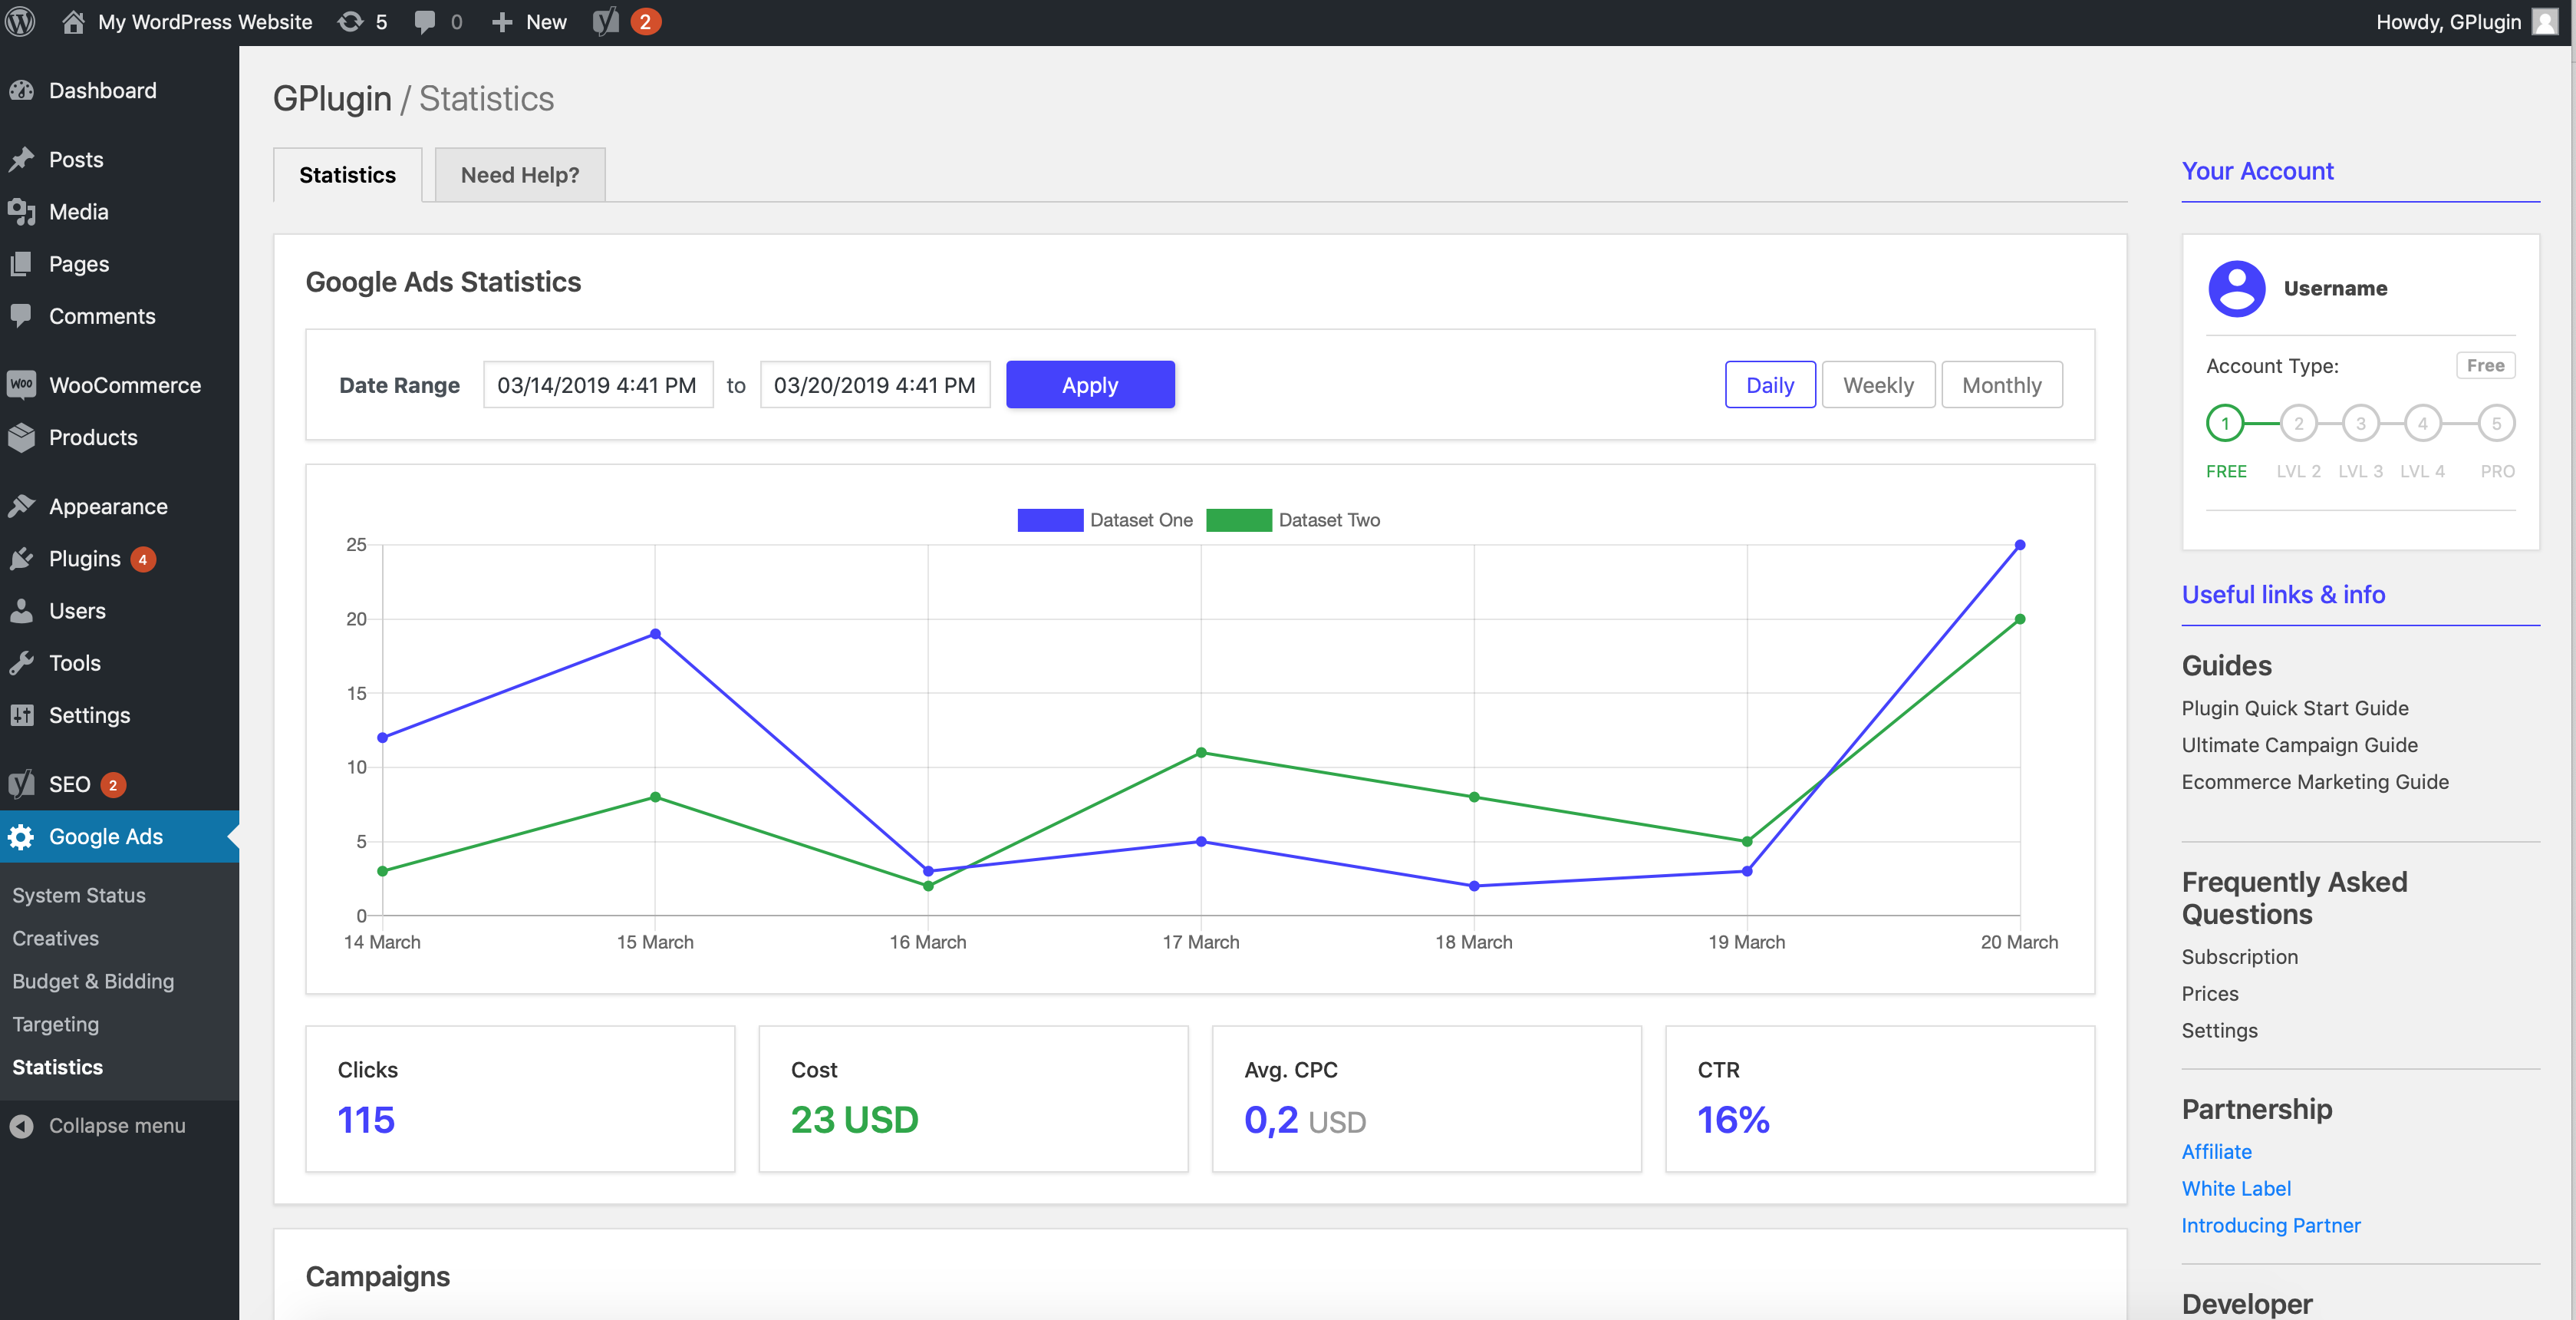Viewport: 2576px width, 1320px height.
Task: Open Plugin Quick Start Guide
Action: coord(2295,708)
